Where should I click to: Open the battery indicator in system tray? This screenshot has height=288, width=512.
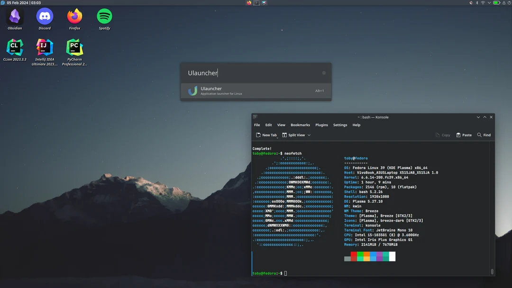click(x=496, y=3)
